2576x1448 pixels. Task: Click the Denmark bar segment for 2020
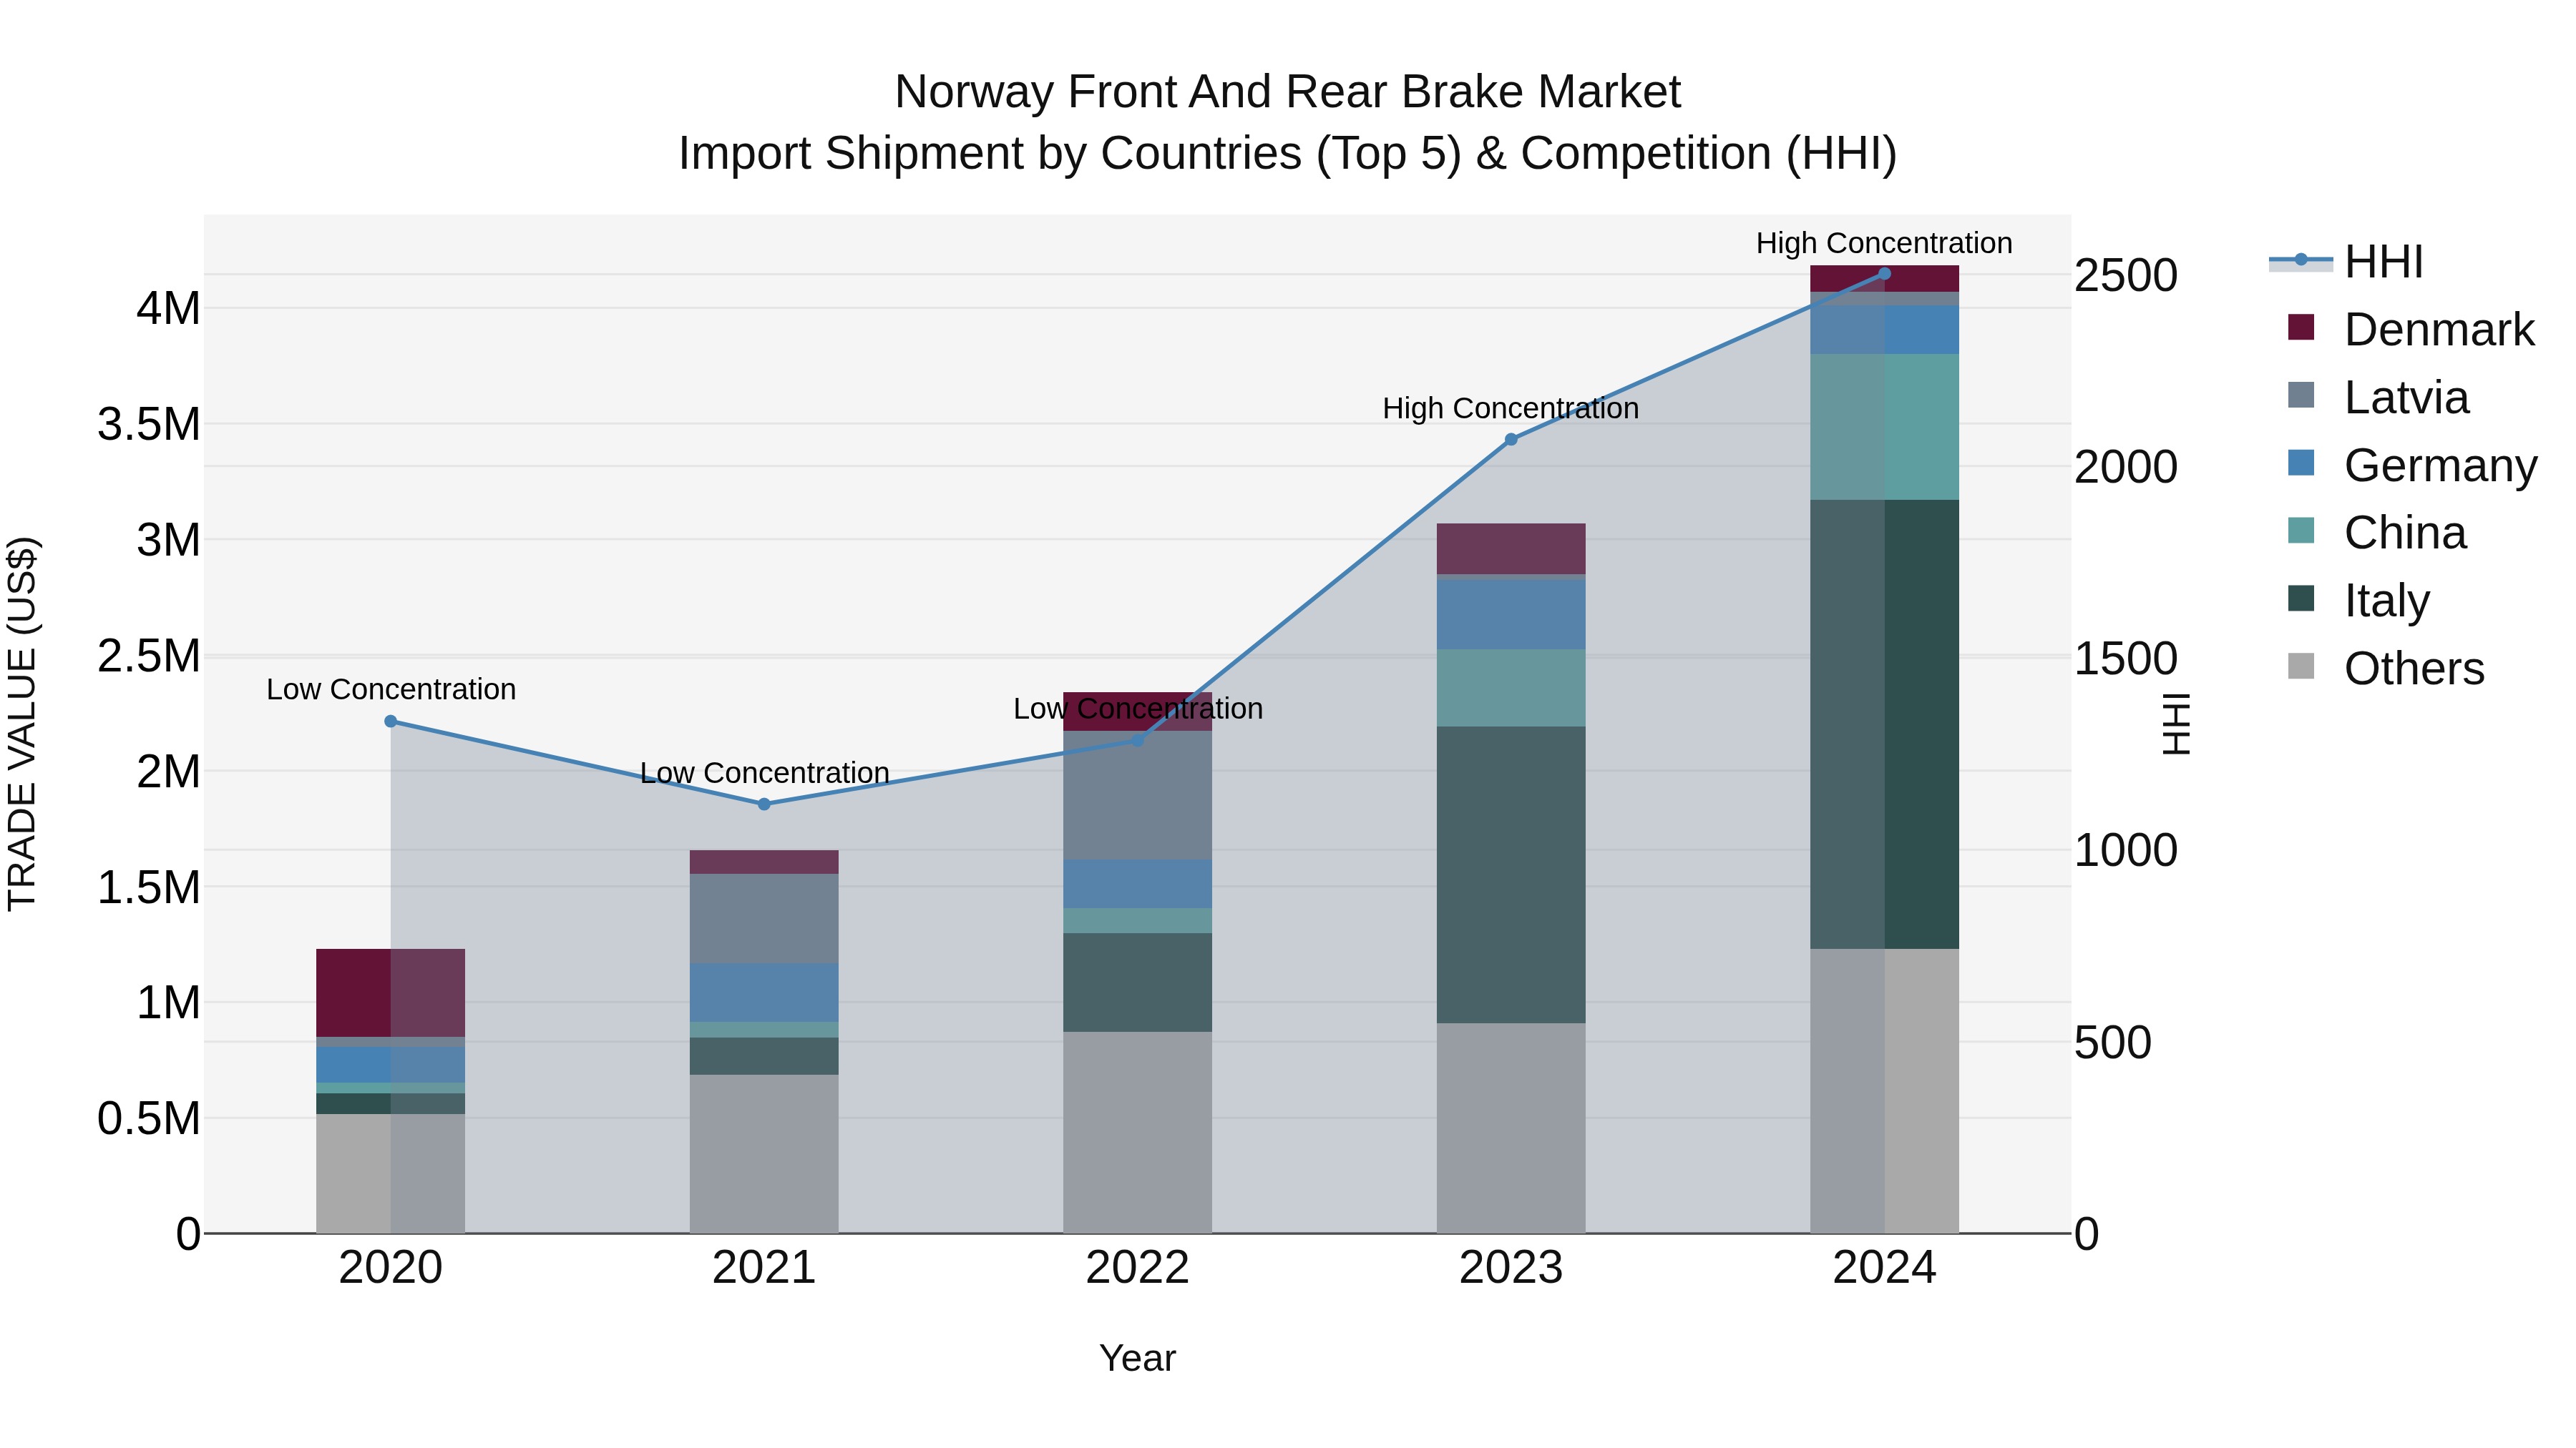pyautogui.click(x=391, y=993)
